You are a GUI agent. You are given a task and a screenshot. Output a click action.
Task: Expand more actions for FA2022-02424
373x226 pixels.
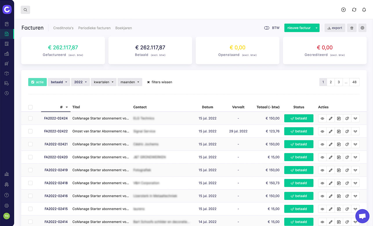point(355,118)
